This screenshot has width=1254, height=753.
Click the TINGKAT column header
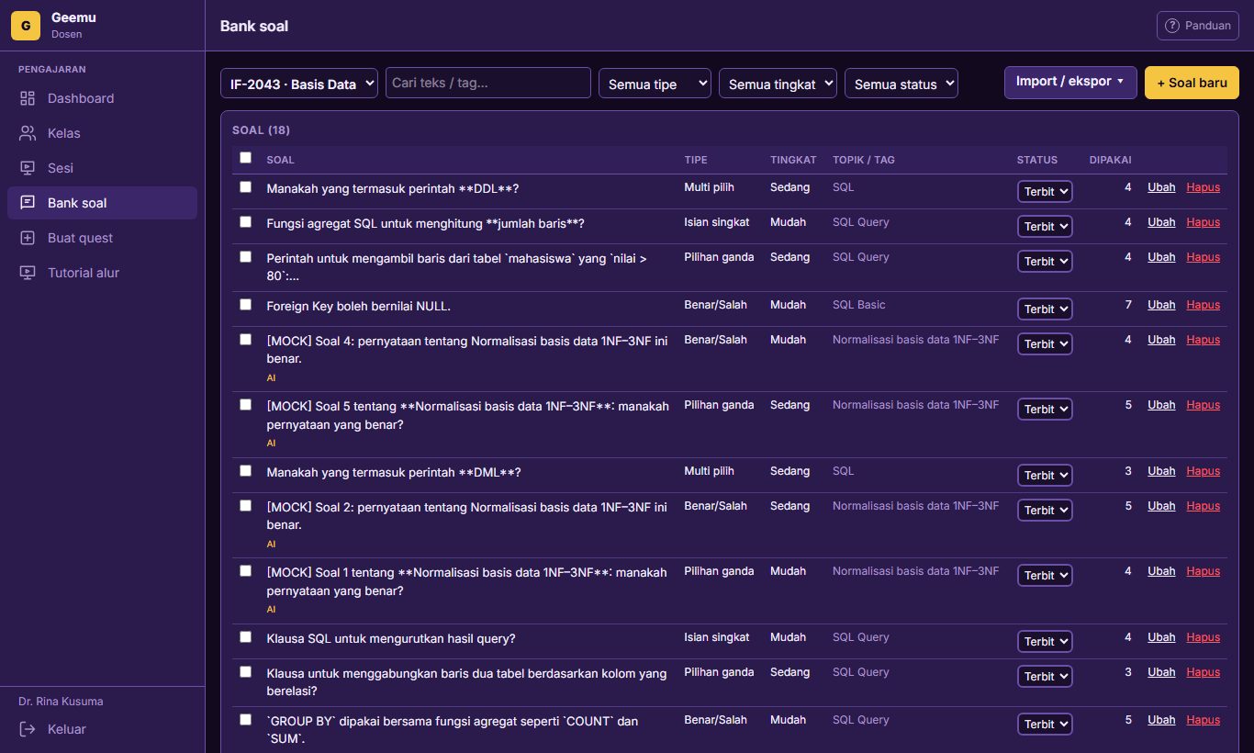[793, 160]
